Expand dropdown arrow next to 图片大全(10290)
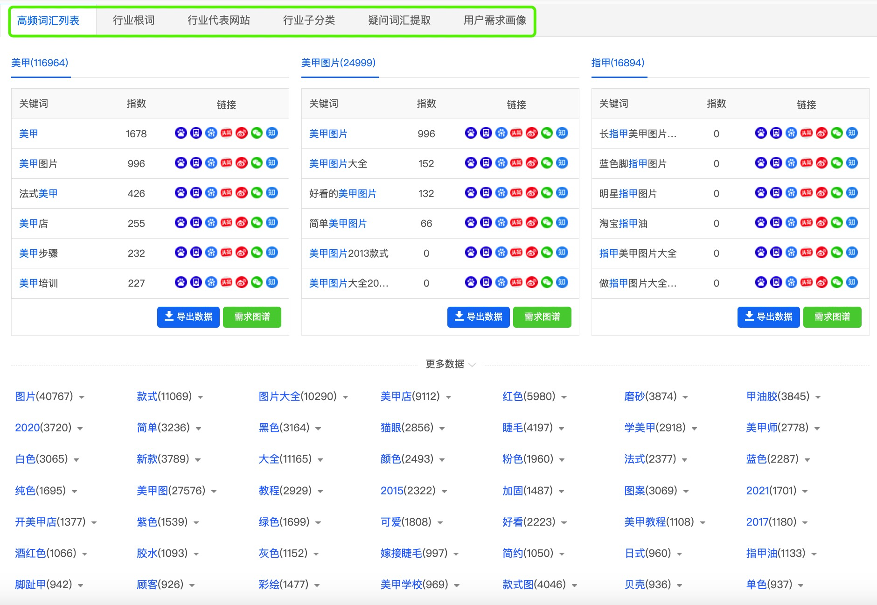 345,397
